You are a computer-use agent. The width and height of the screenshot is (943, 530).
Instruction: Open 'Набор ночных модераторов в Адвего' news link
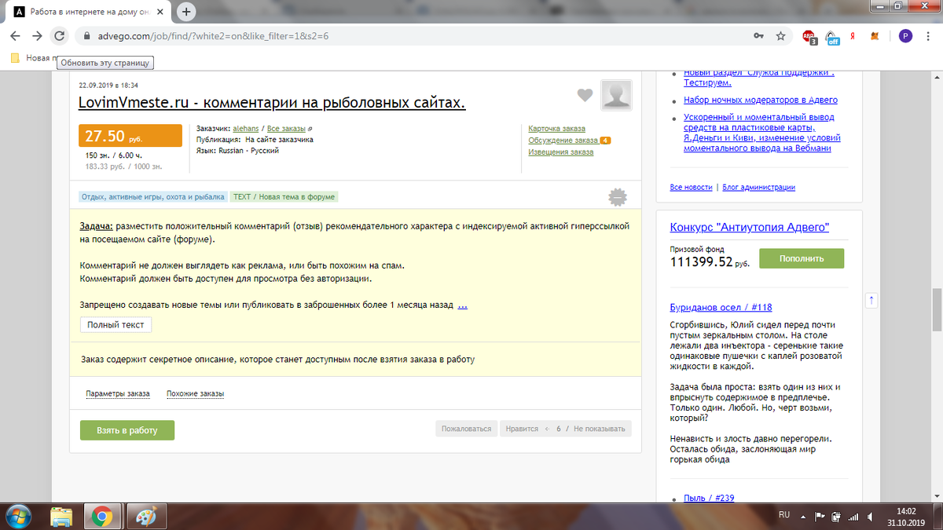point(761,101)
